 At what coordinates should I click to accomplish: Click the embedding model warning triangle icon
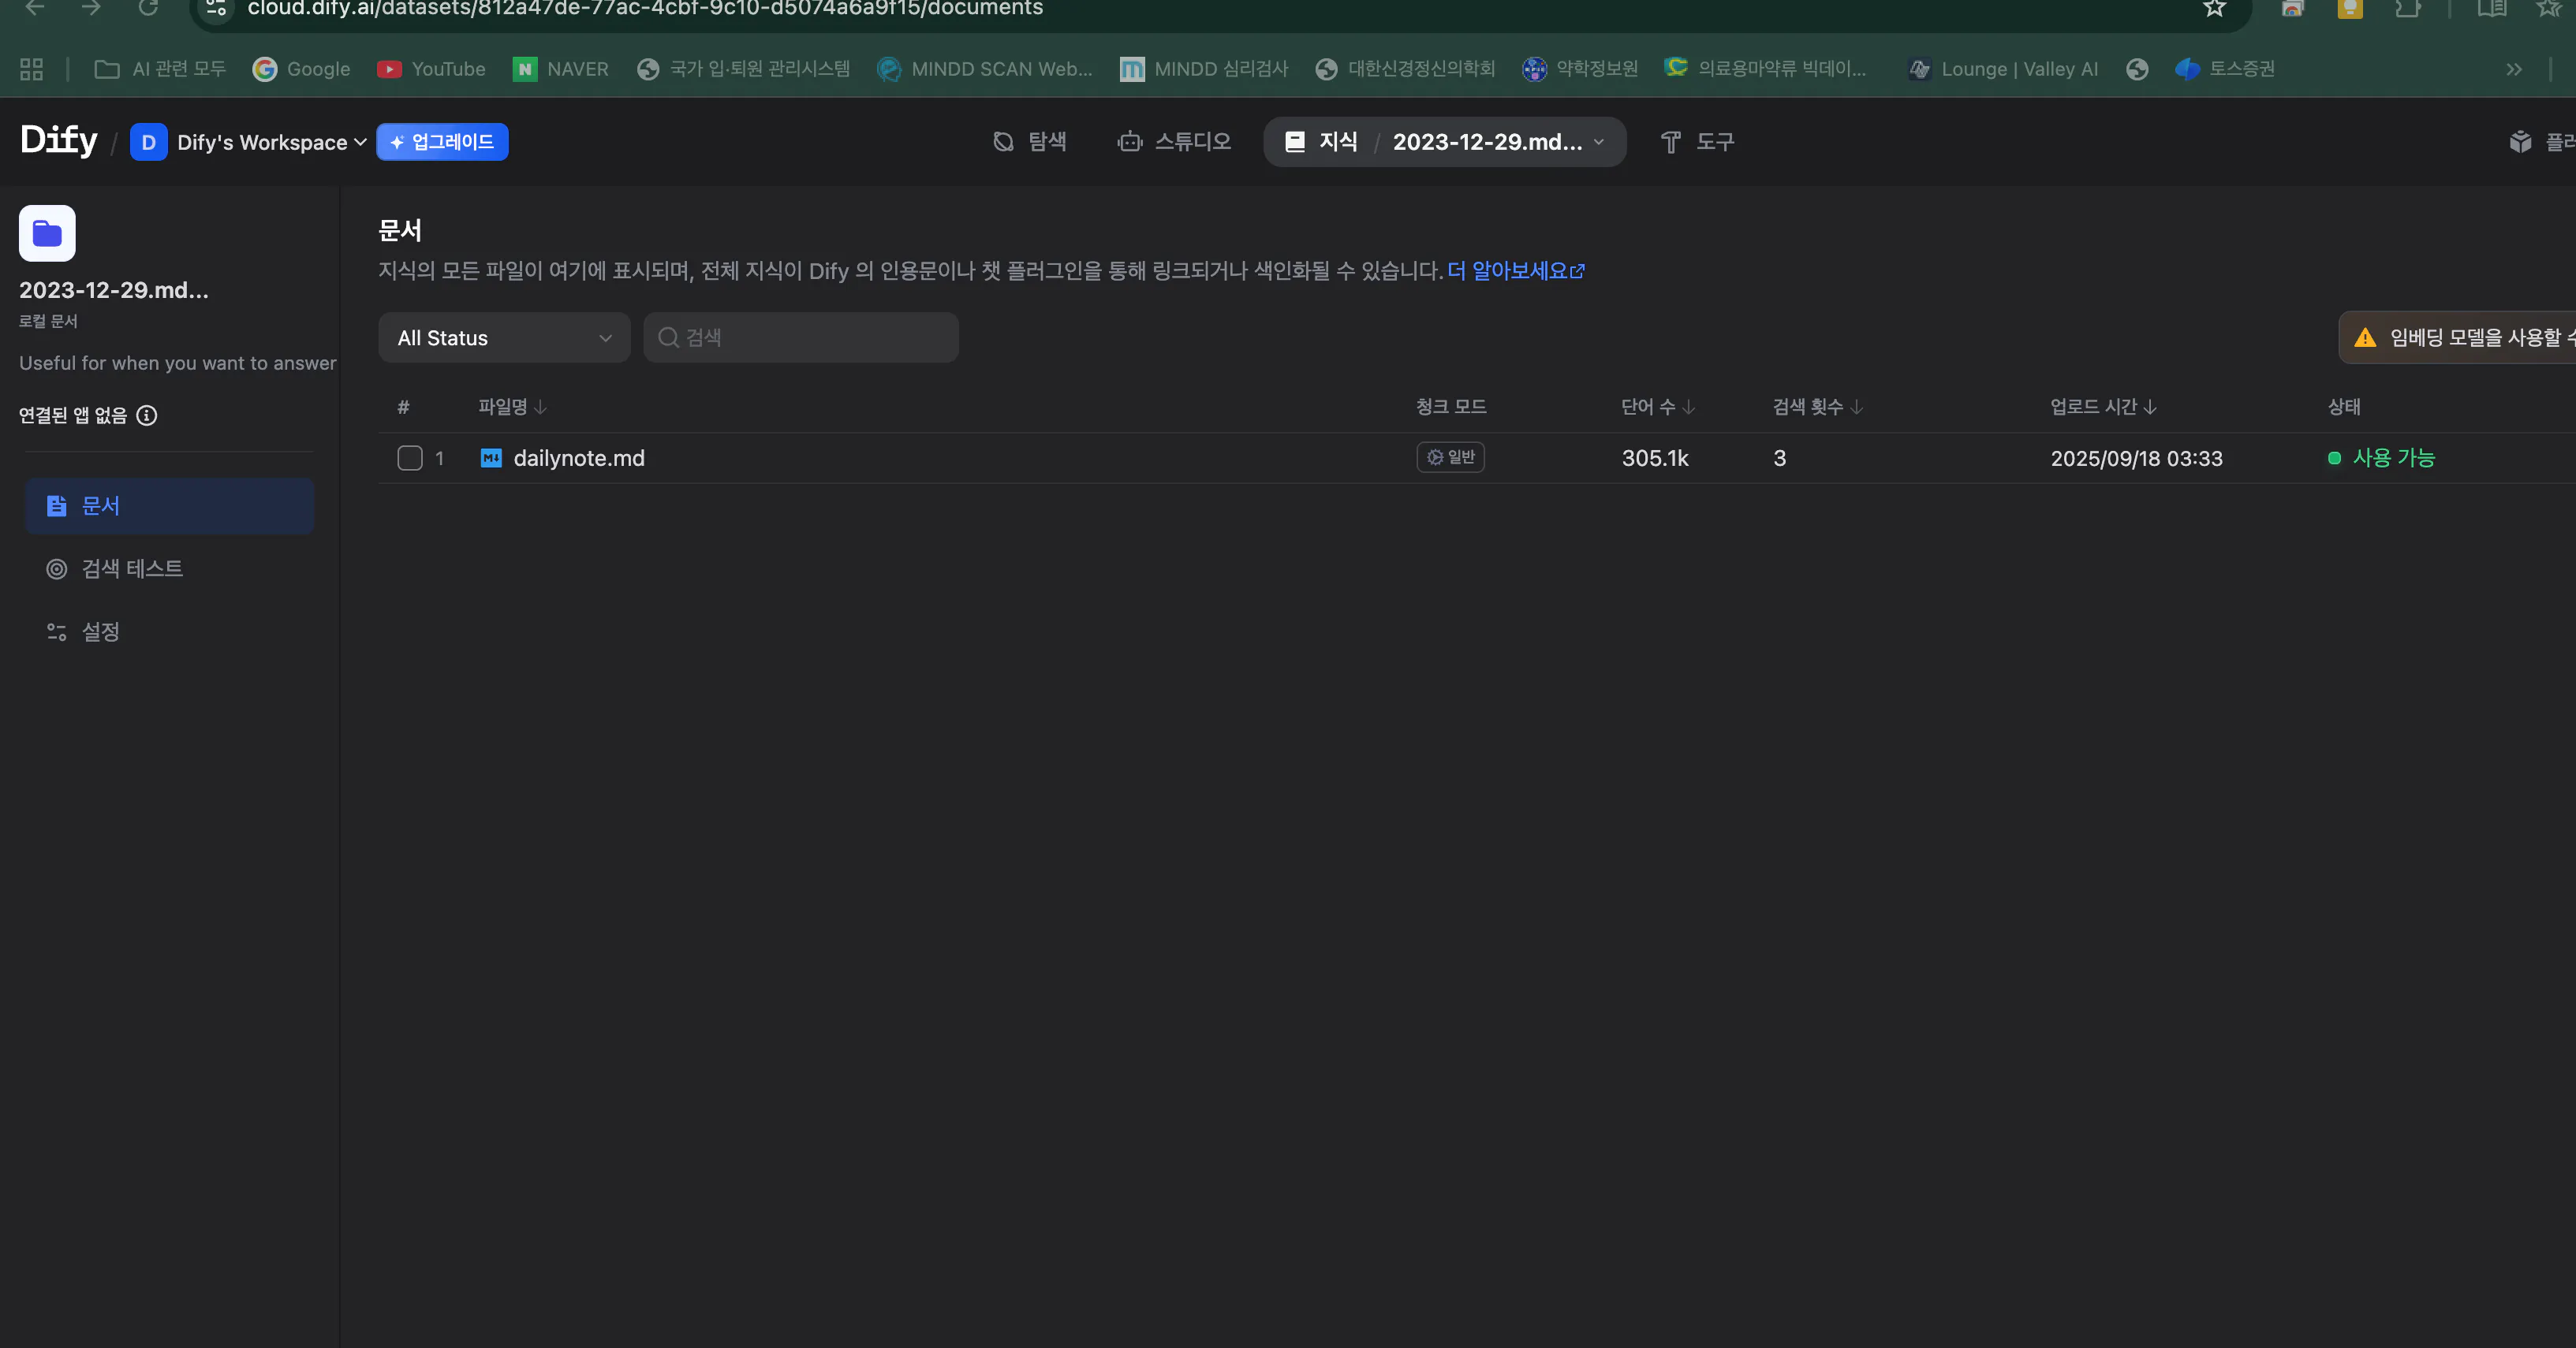[2365, 337]
